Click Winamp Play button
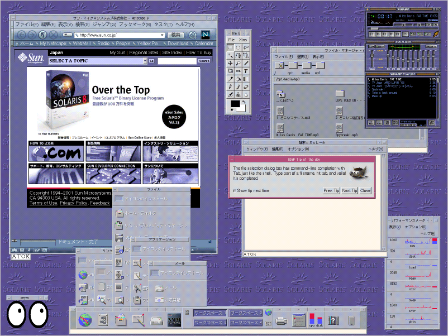This screenshot has height=336, width=448. [x=378, y=34]
